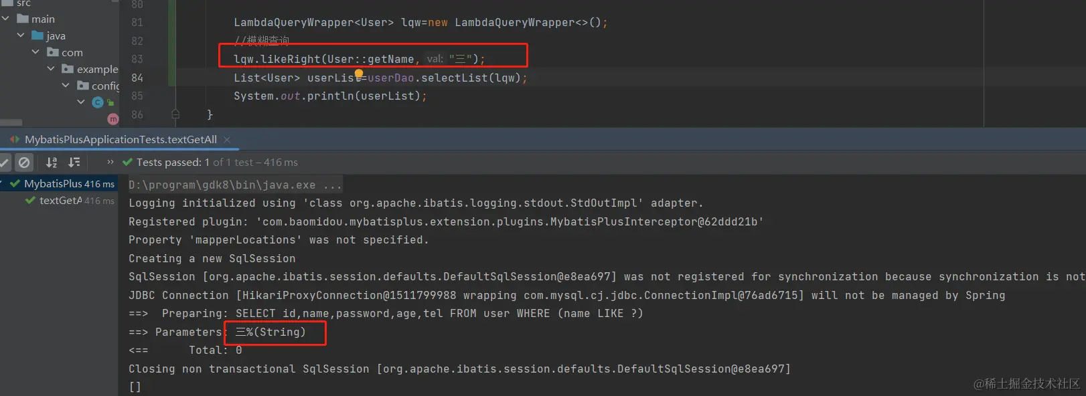
Task: Click the 'Creating a new SqlSession' log line
Action: (x=212, y=258)
